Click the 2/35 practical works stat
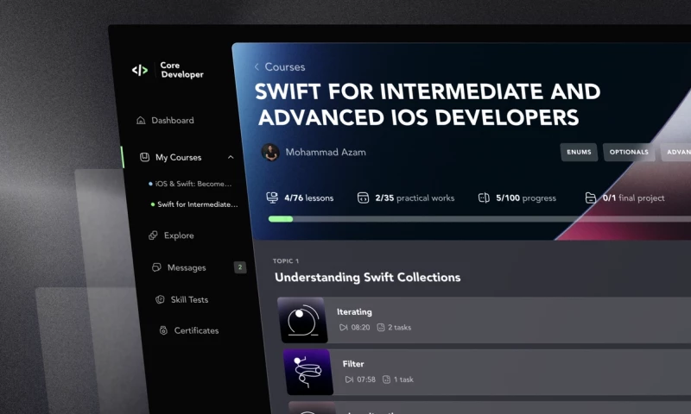The image size is (691, 414). click(x=415, y=198)
